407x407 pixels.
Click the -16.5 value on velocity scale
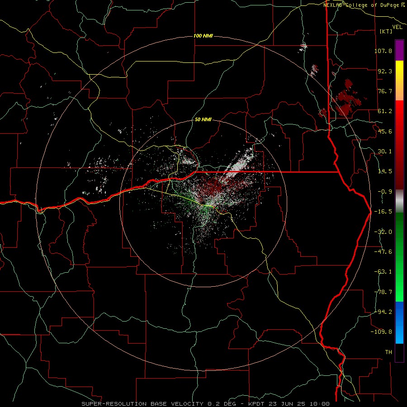point(383,212)
